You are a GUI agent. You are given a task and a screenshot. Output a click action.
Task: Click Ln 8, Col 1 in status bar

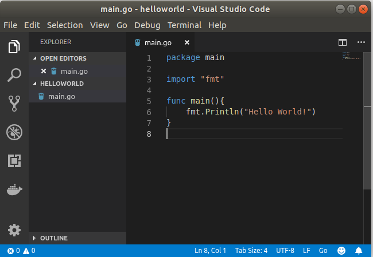pyautogui.click(x=210, y=251)
